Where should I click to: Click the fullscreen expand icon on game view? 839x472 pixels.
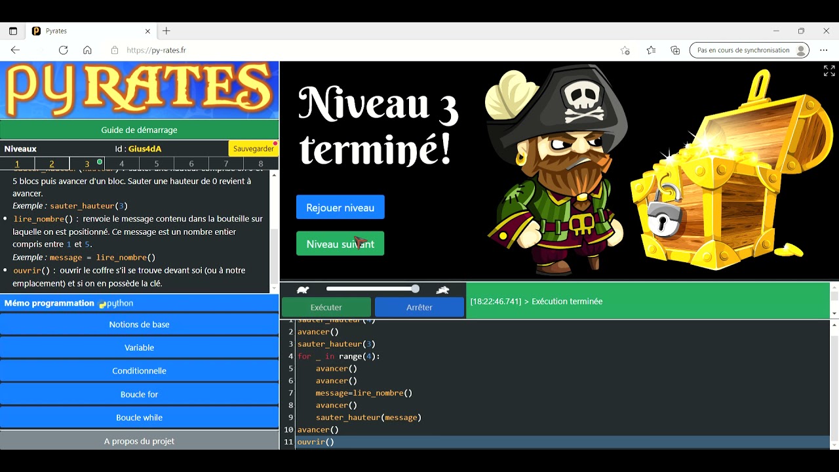[829, 71]
